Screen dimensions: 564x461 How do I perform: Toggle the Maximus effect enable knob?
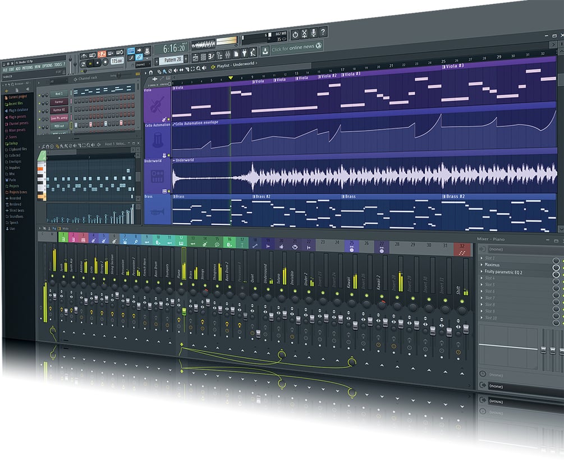(x=556, y=268)
